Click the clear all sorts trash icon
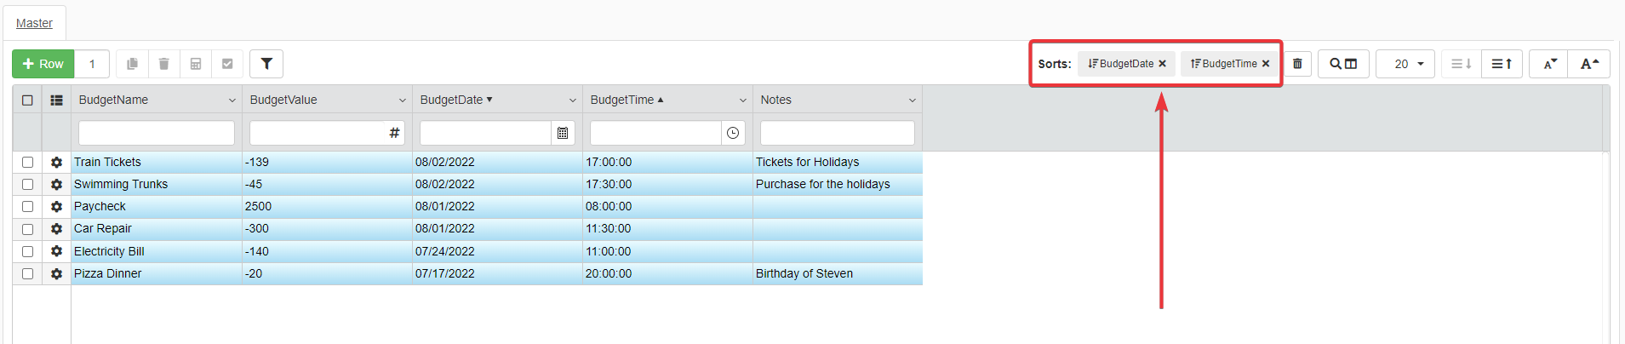This screenshot has width=1625, height=344. pos(1297,64)
